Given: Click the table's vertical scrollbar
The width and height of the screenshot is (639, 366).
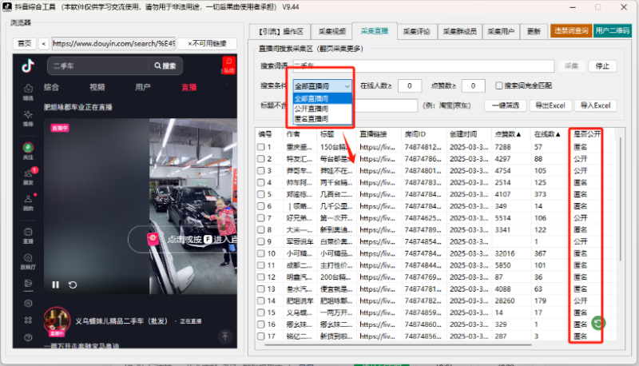Looking at the screenshot, I should 621,199.
